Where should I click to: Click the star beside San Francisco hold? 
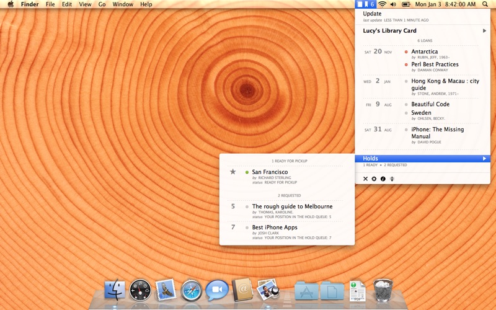click(233, 172)
